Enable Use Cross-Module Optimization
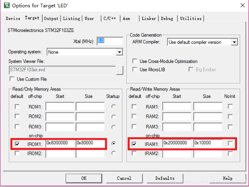 point(135,61)
